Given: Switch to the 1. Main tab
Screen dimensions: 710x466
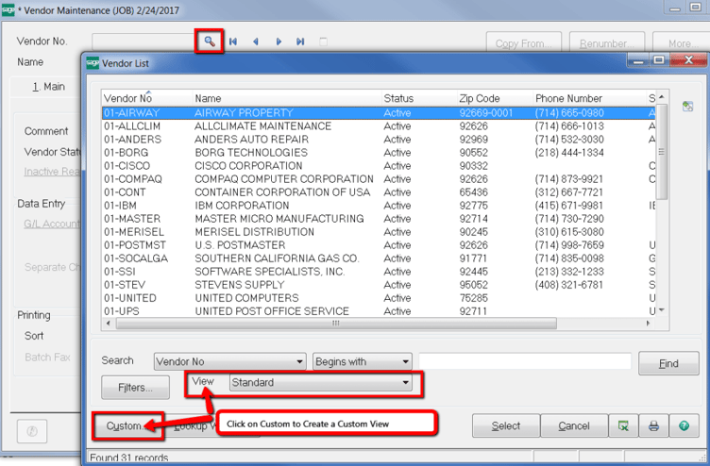Looking at the screenshot, I should [x=49, y=87].
